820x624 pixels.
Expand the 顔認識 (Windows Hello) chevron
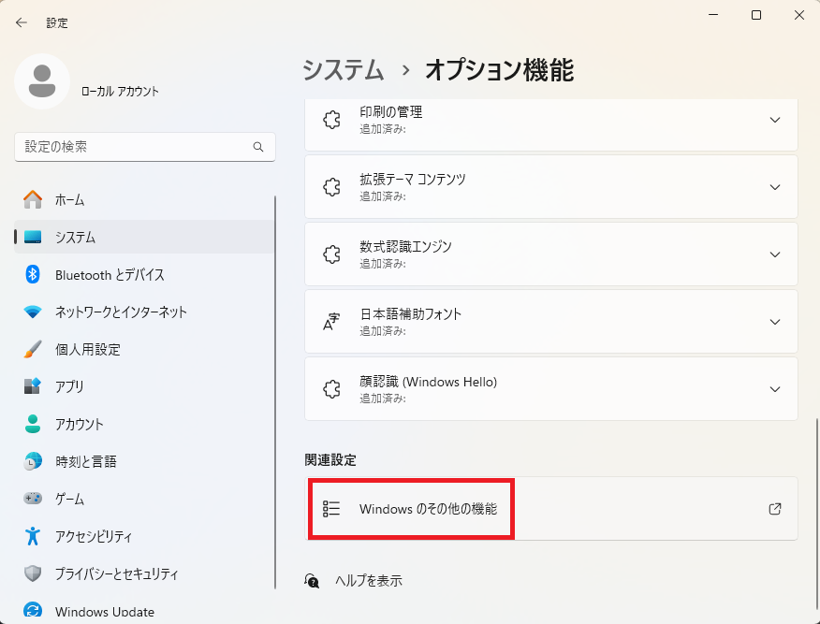pos(775,389)
